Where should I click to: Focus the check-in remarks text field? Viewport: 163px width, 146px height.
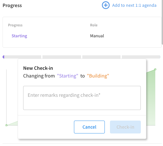pyautogui.click(x=82, y=98)
